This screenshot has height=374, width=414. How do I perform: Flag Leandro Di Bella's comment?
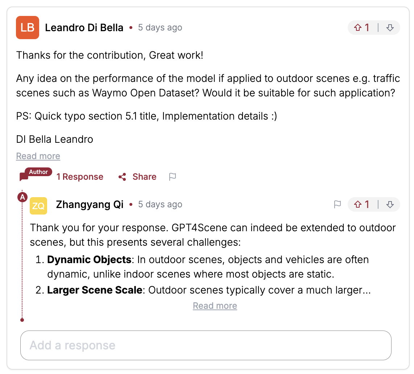(173, 176)
